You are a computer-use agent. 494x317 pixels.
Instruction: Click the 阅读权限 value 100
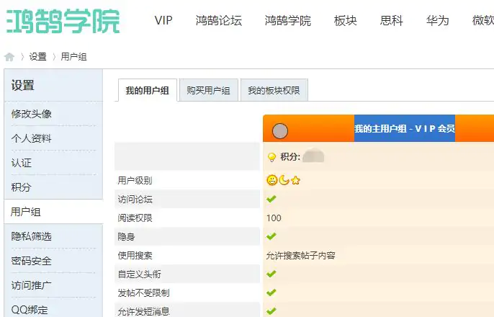tap(274, 218)
